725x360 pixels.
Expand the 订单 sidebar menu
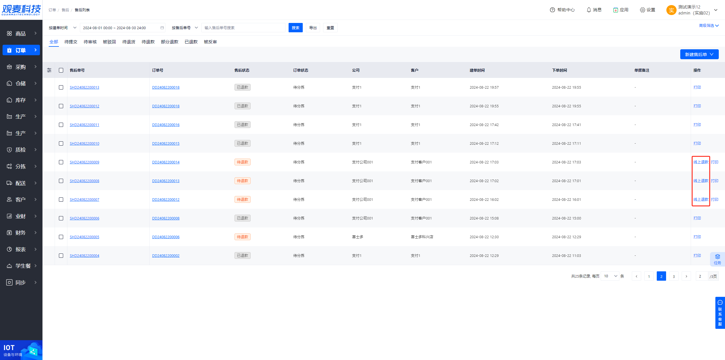click(x=21, y=50)
